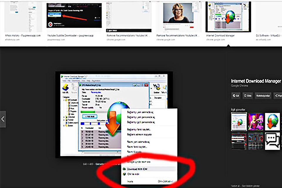Open link in new window (yeni pencerede aç)
Image resolution: width=282 pixels, height=188 pixels.
(149, 117)
